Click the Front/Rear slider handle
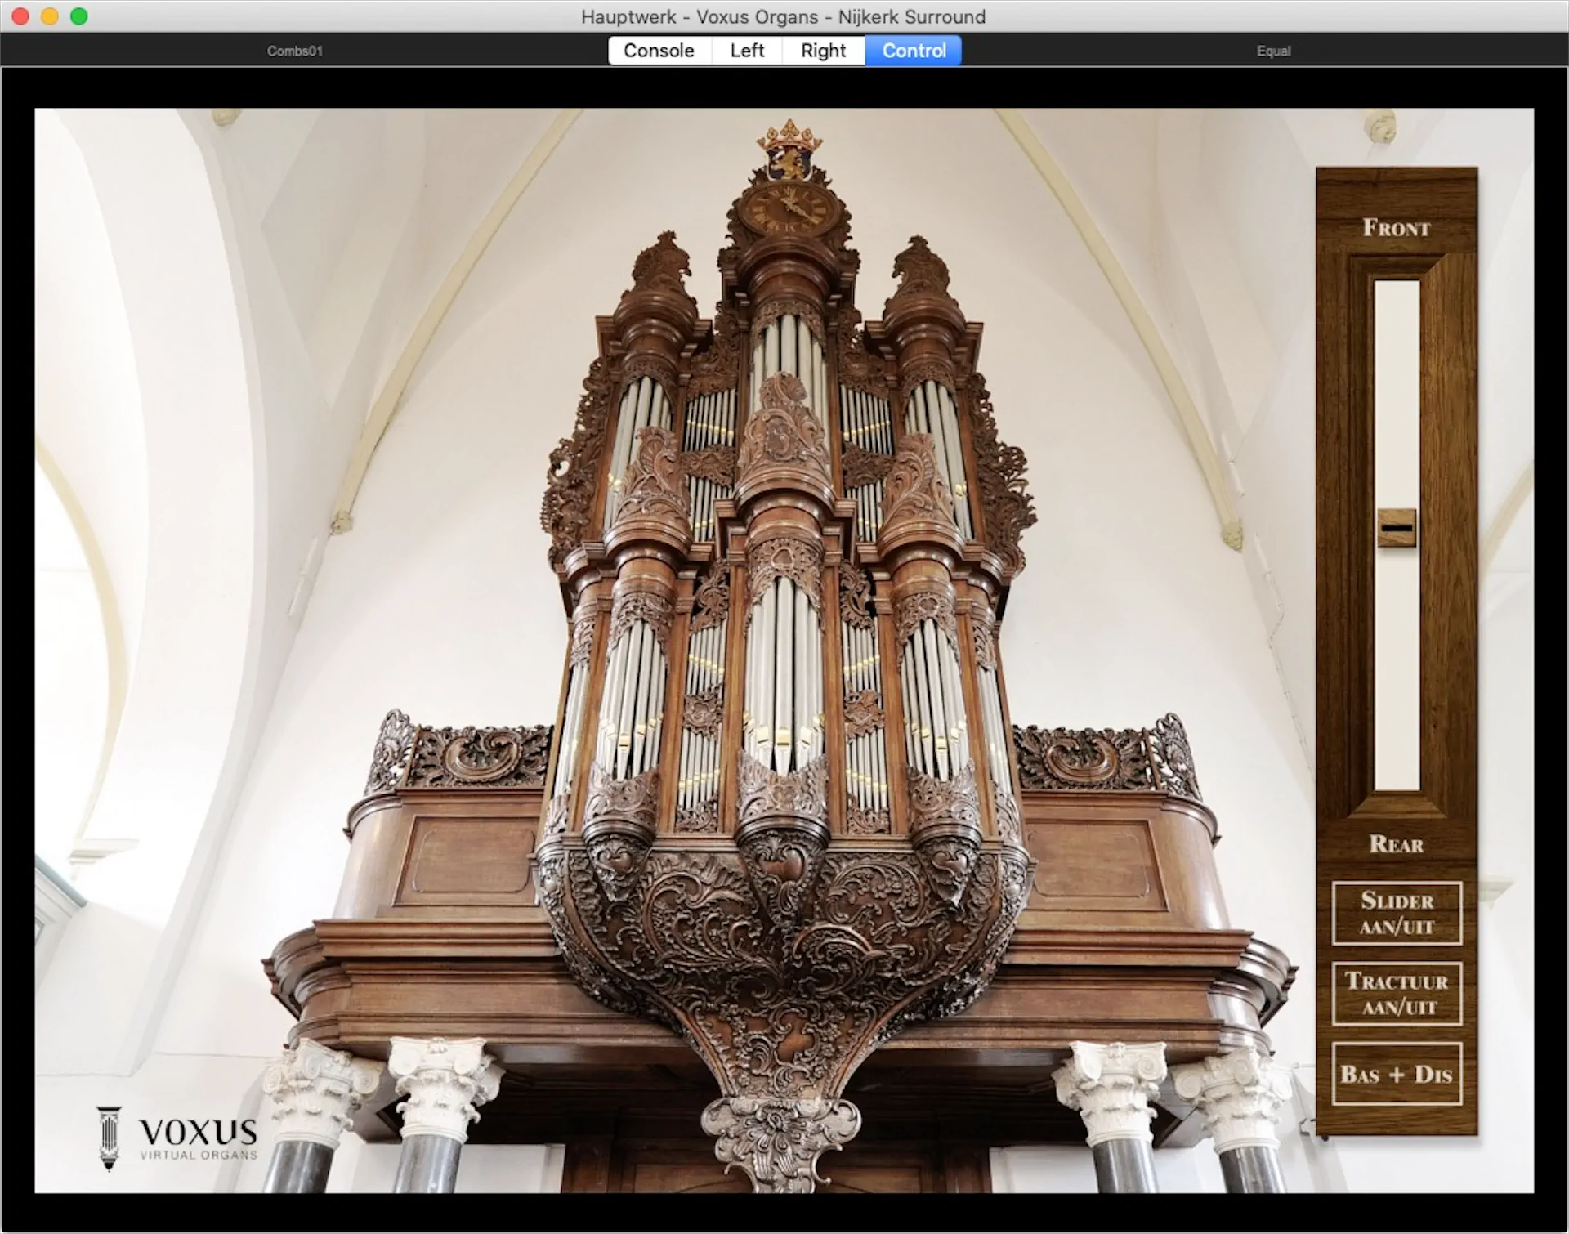The image size is (1569, 1234). pos(1397,528)
